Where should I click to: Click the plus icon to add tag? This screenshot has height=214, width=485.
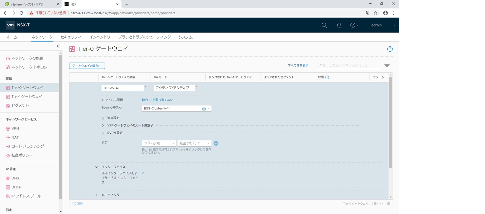216,143
